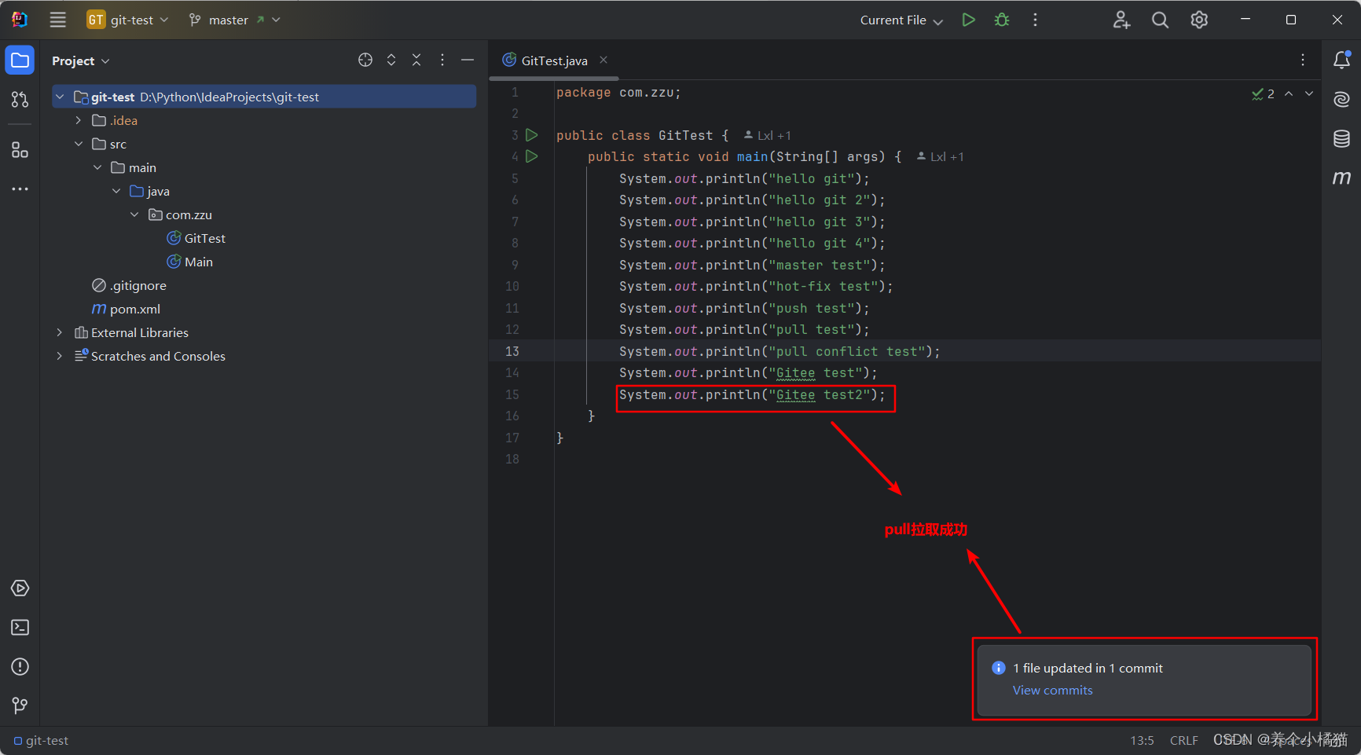Image resolution: width=1361 pixels, height=755 pixels.
Task: Open the Git tool window
Action: pyautogui.click(x=20, y=706)
